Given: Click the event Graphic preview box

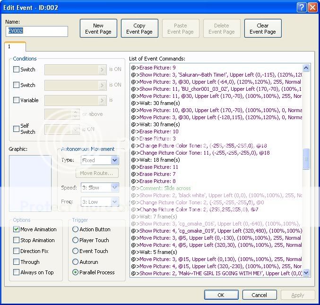Looking at the screenshot, I should 30,183.
